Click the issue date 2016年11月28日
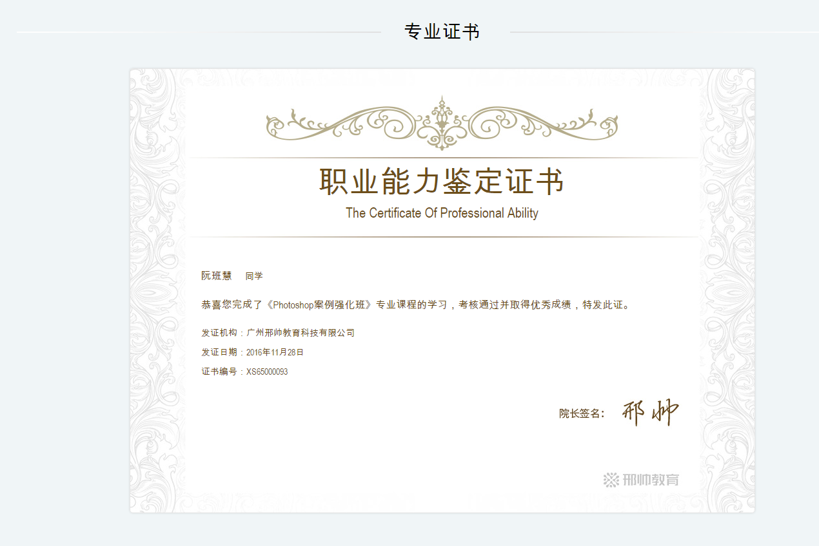 point(275,352)
